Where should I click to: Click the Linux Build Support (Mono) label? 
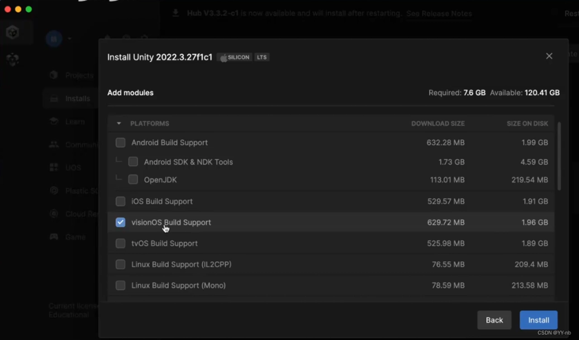(179, 285)
